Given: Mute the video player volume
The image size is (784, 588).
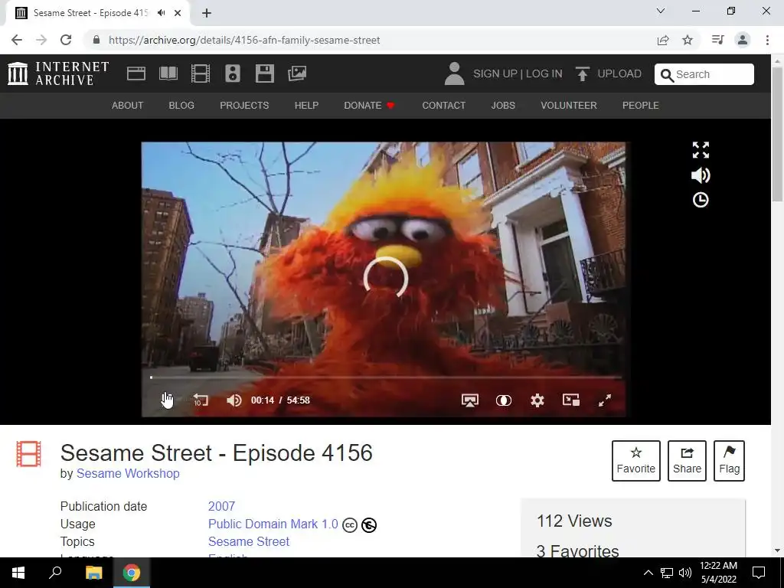Looking at the screenshot, I should (x=234, y=400).
